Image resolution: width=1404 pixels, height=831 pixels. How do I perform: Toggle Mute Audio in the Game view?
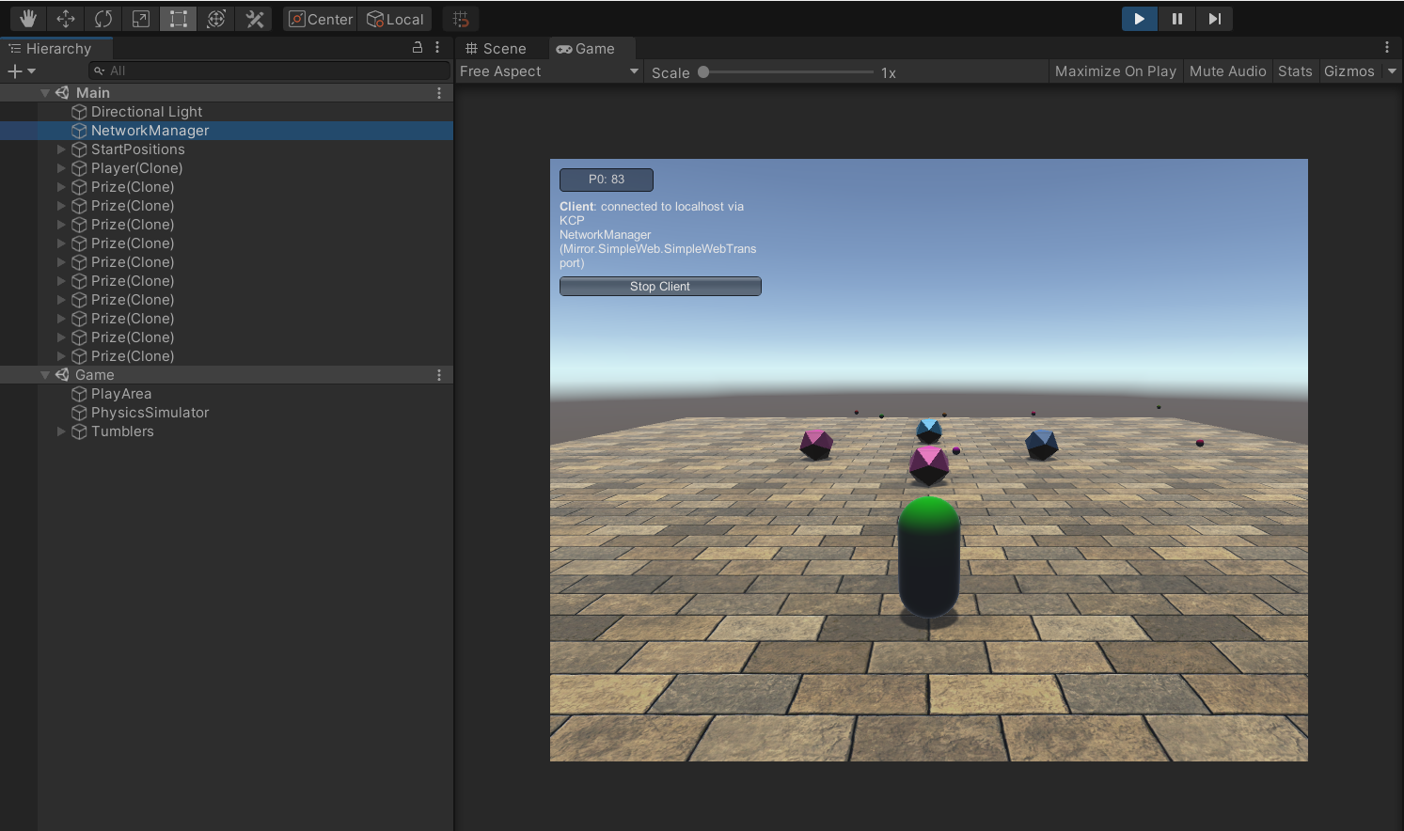[x=1227, y=71]
